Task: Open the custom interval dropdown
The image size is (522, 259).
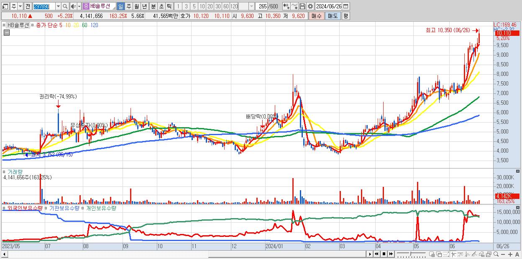Action: click(x=252, y=6)
